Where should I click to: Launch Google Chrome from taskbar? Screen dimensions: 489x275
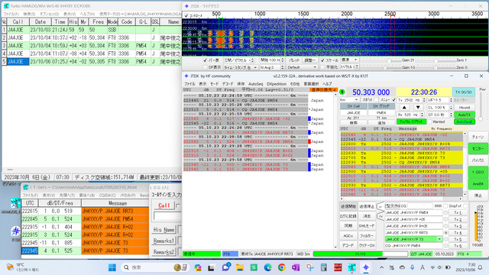tap(282, 267)
